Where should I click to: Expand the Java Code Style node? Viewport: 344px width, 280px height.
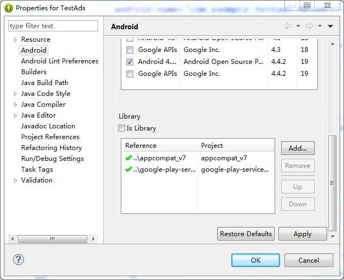pyautogui.click(x=15, y=94)
